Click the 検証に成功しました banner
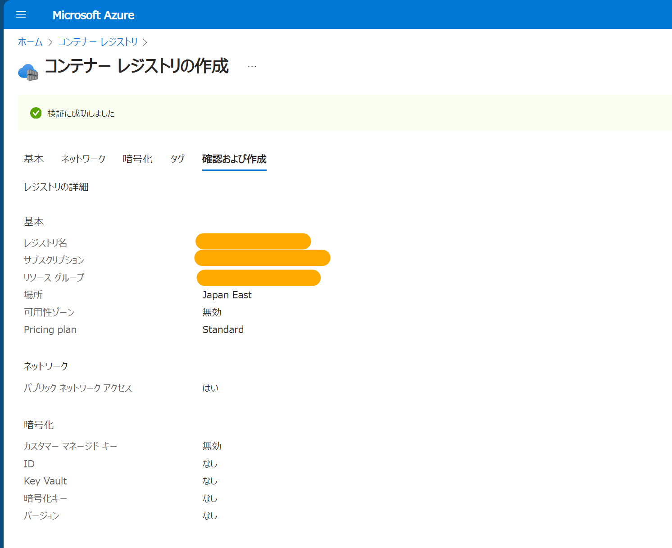The height and width of the screenshot is (548, 672). pyautogui.click(x=79, y=113)
